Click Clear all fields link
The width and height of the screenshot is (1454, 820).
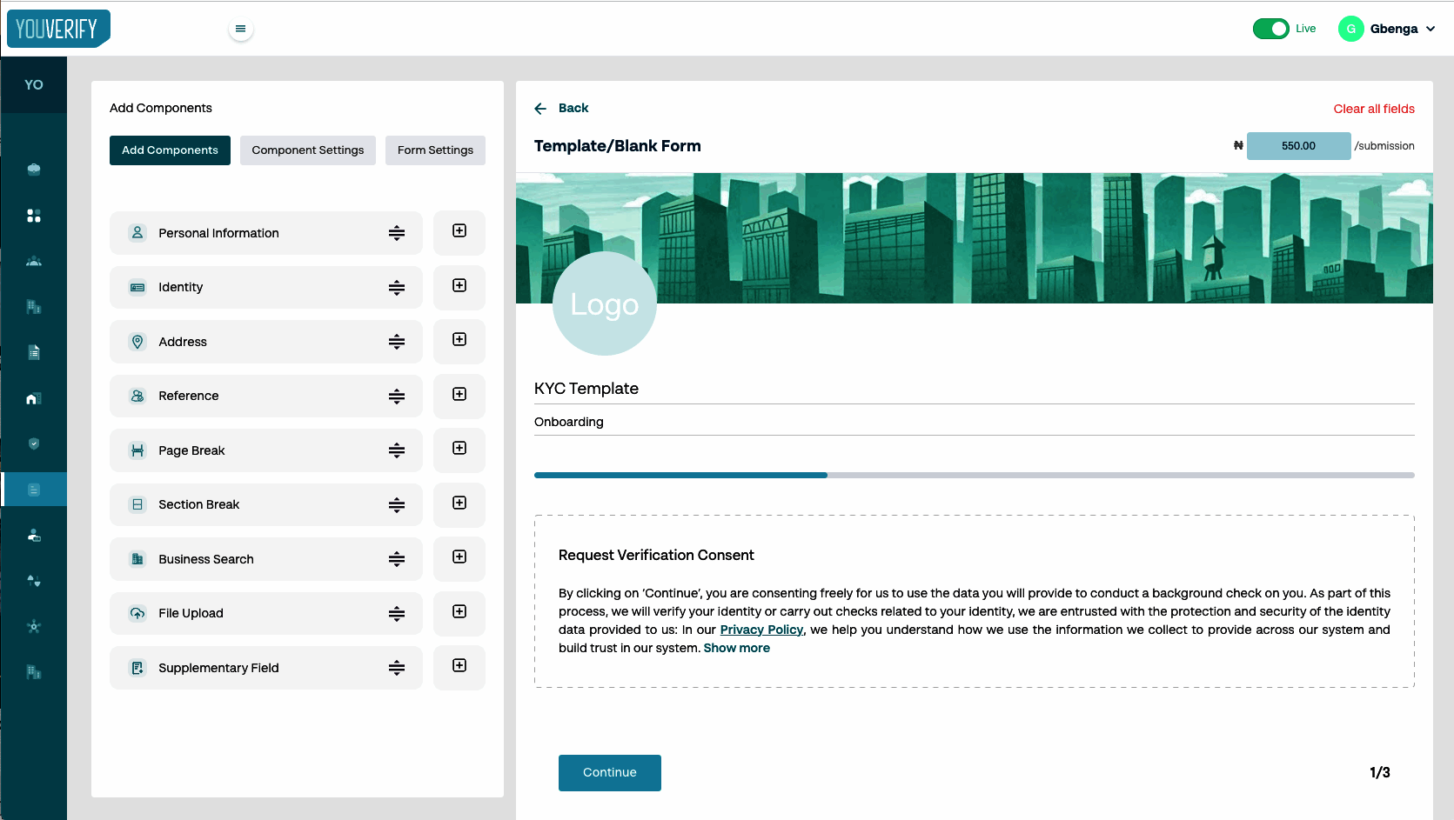coord(1373,109)
